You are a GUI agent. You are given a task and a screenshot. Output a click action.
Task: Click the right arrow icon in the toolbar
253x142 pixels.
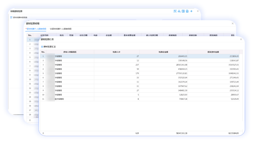tap(191, 11)
